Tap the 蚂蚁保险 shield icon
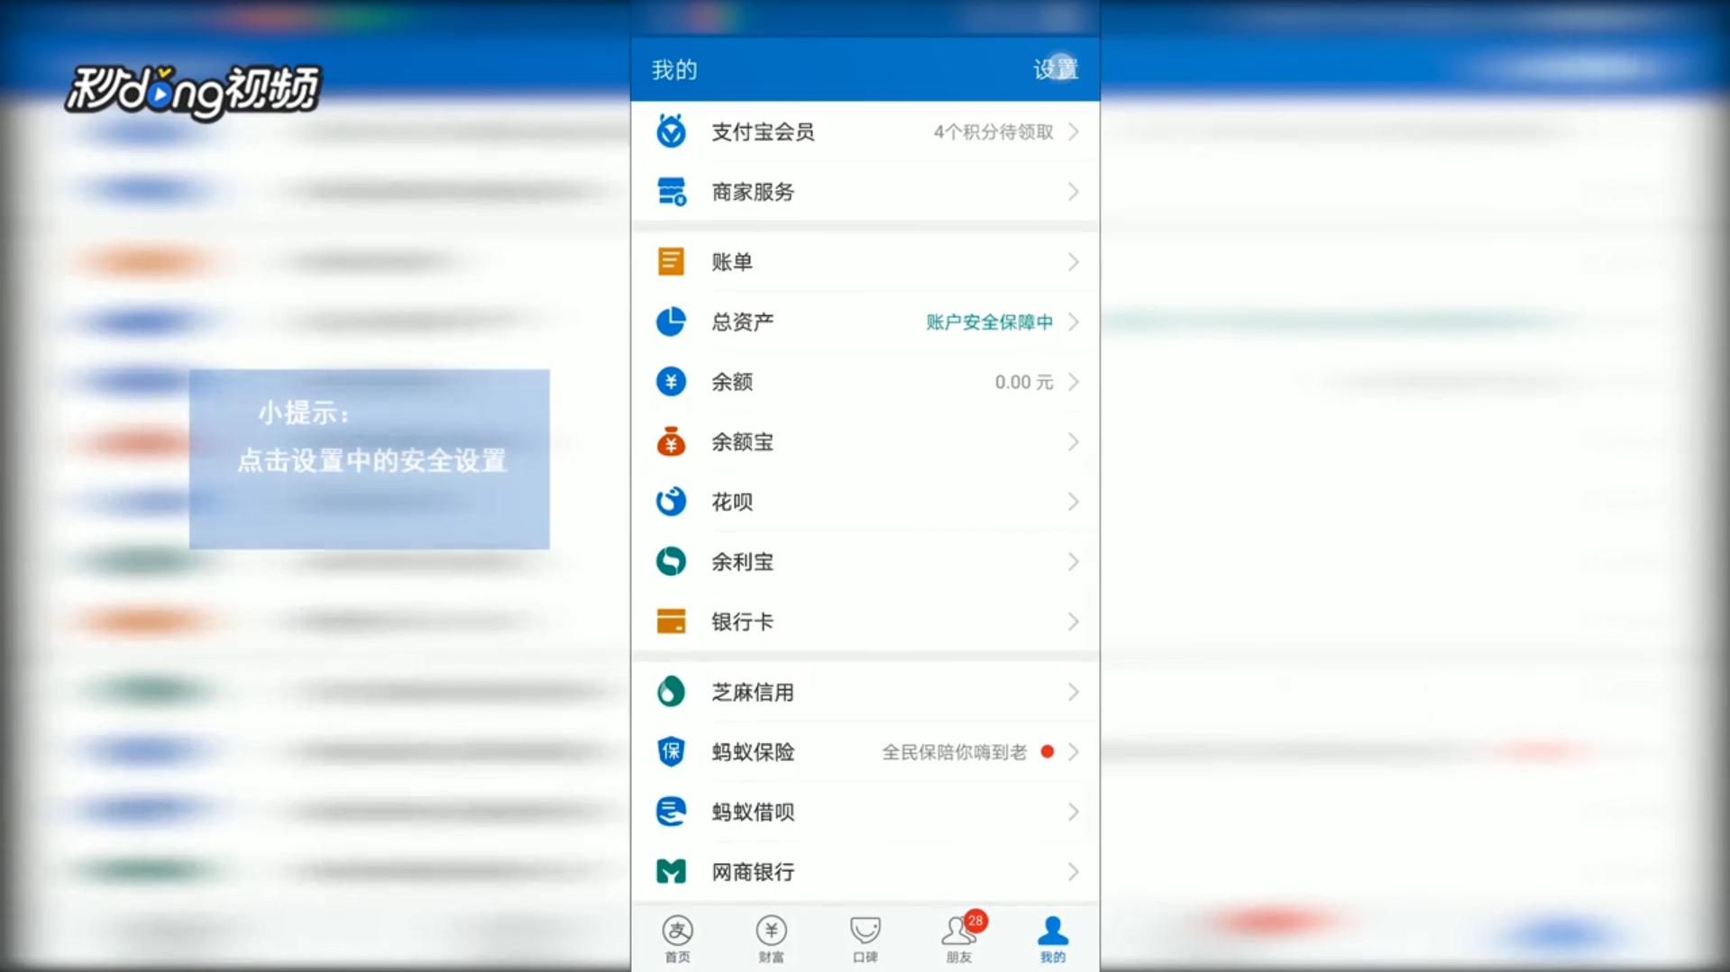The width and height of the screenshot is (1730, 972). click(671, 752)
